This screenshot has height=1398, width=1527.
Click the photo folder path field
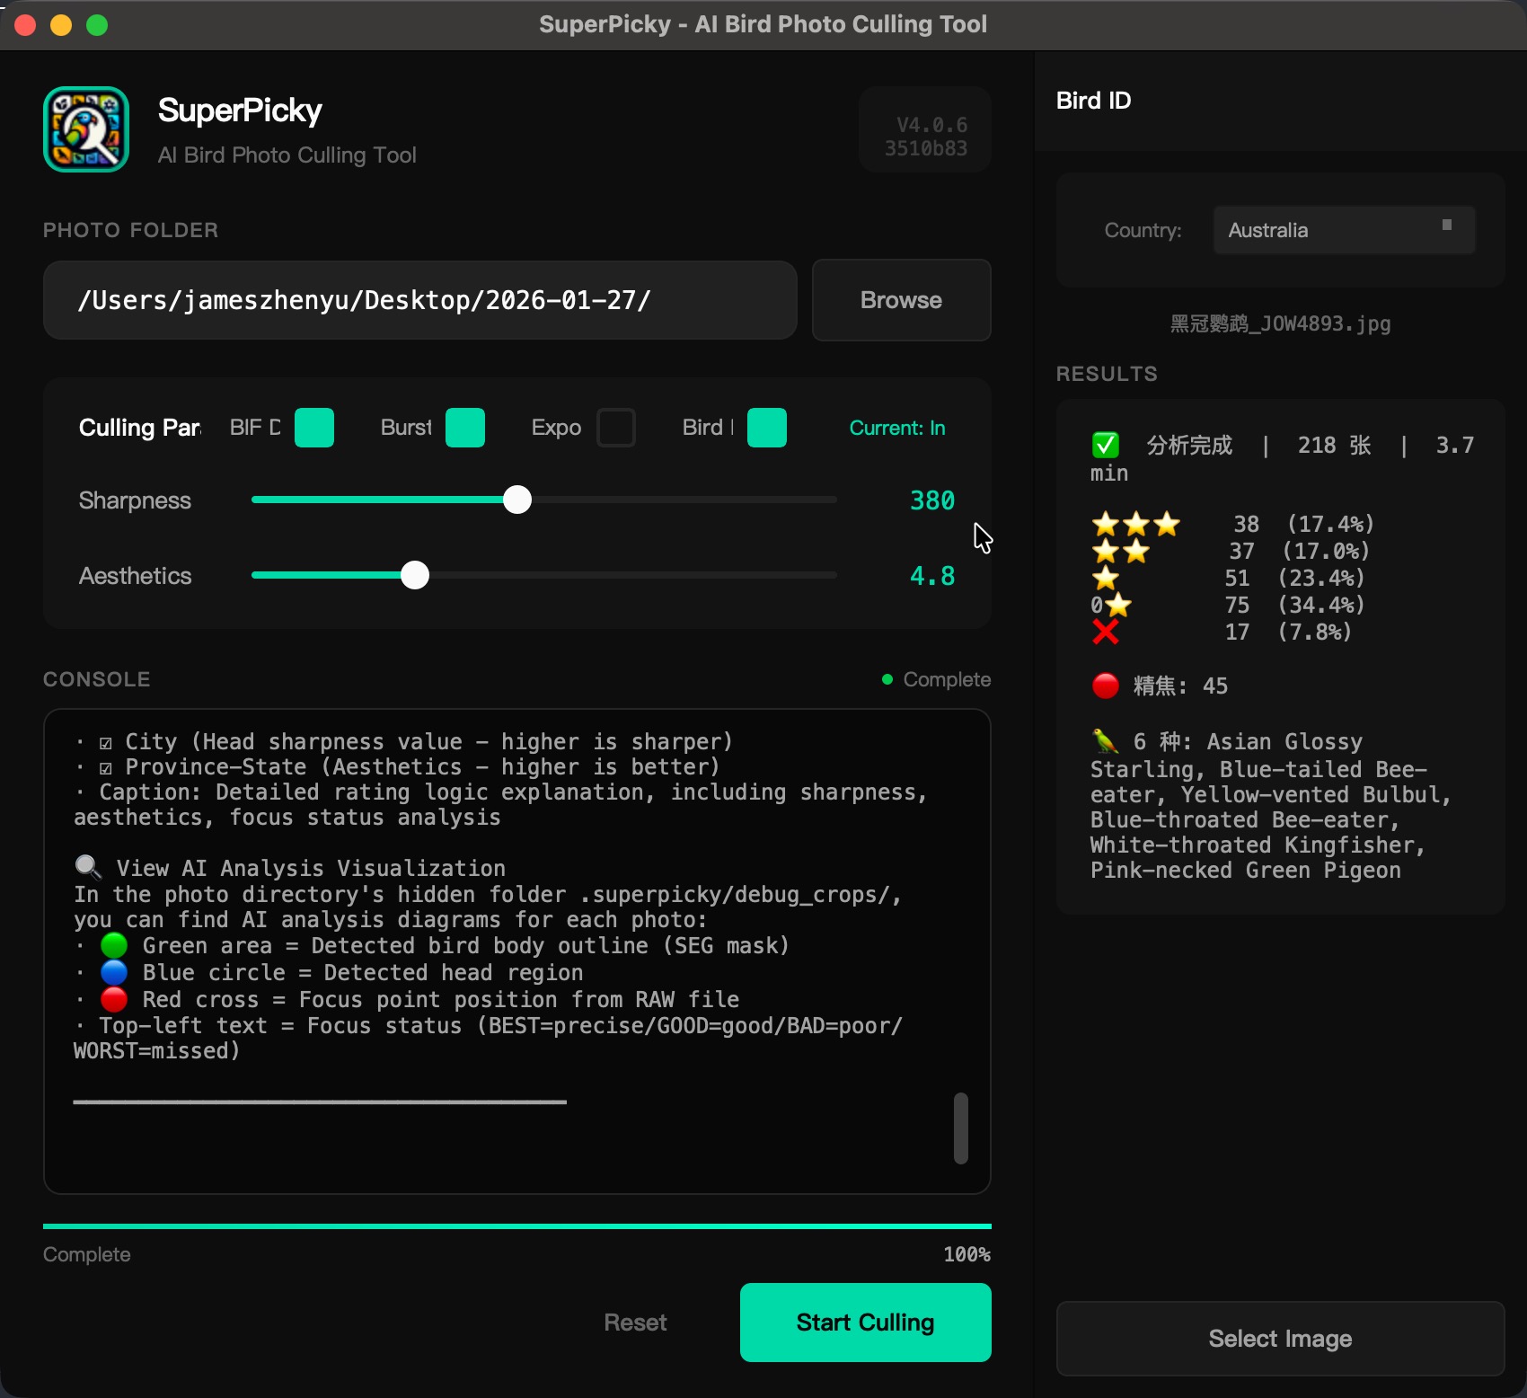[x=419, y=300]
